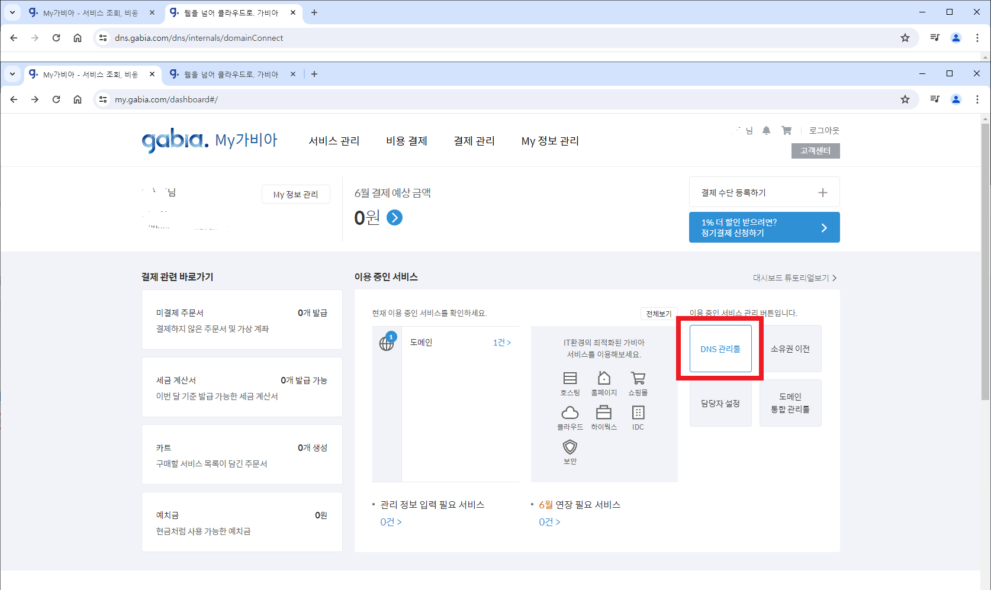This screenshot has height=590, width=991.
Task: Click the globe domain icon
Action: [387, 342]
